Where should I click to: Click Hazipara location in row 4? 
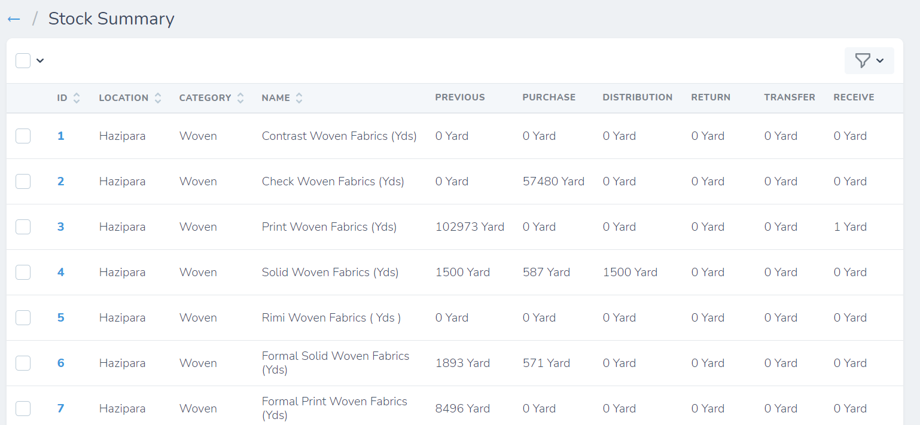pyautogui.click(x=122, y=272)
